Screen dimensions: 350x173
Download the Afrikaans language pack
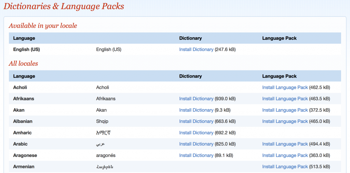click(285, 99)
